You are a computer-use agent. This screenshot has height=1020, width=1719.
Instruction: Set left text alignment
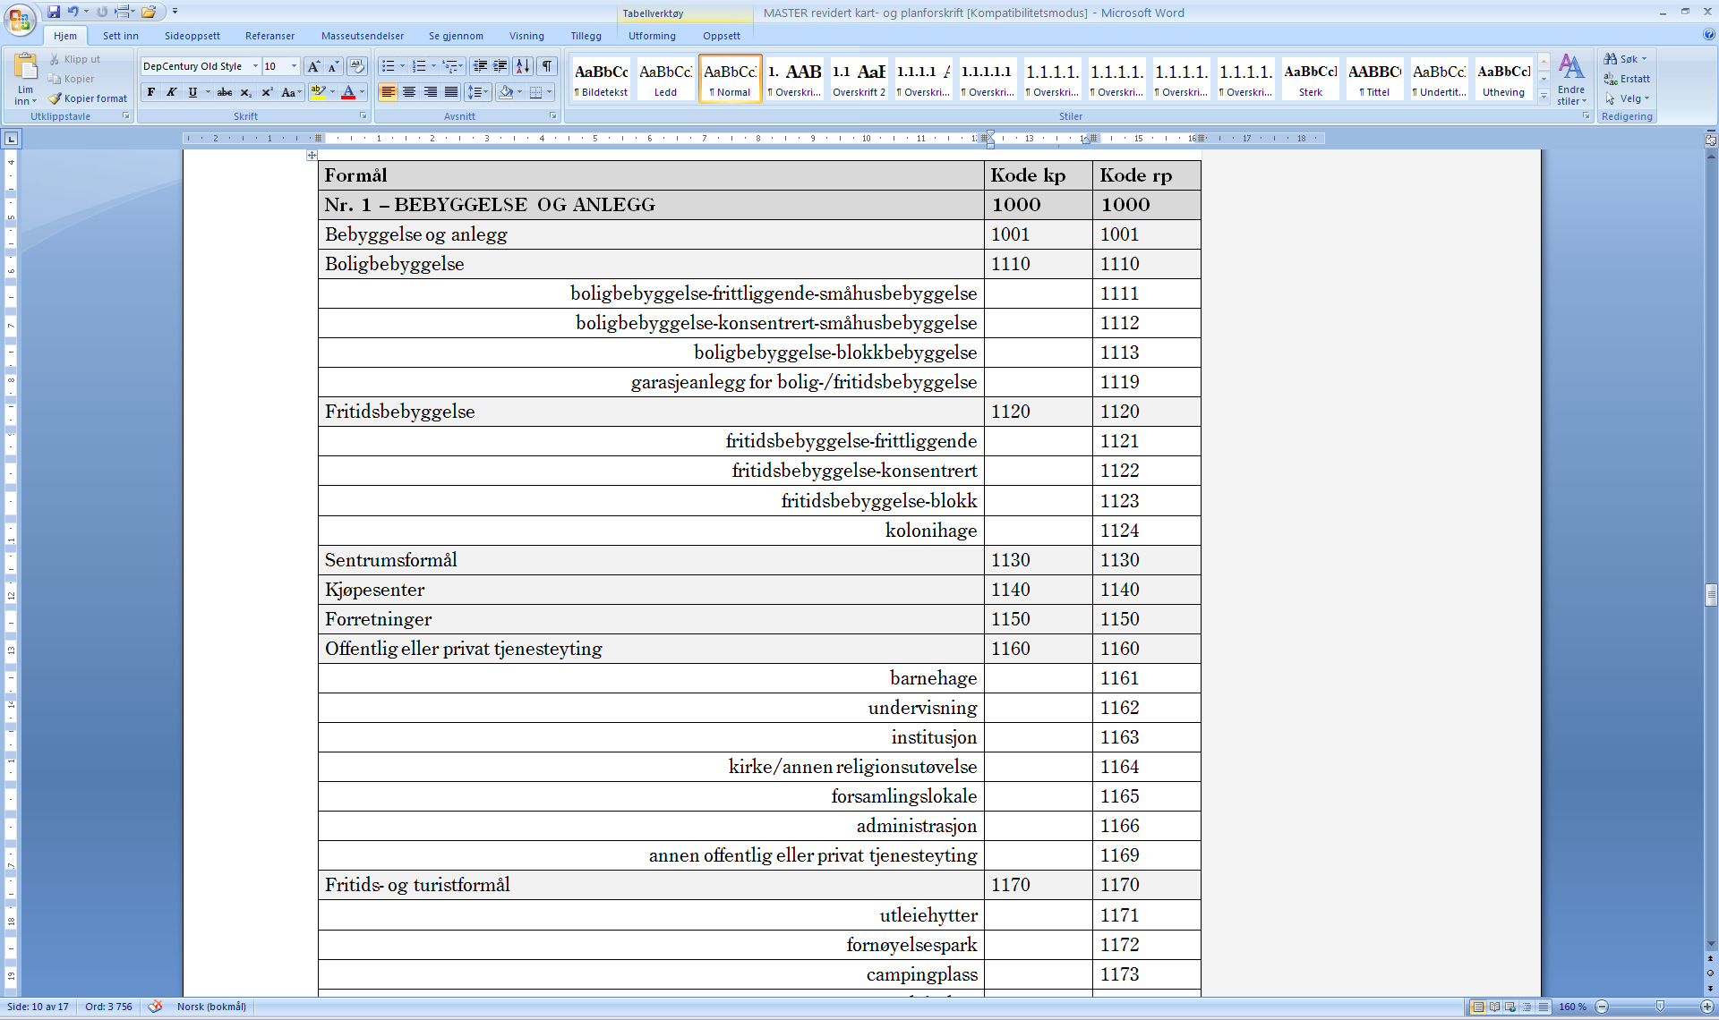coord(388,92)
